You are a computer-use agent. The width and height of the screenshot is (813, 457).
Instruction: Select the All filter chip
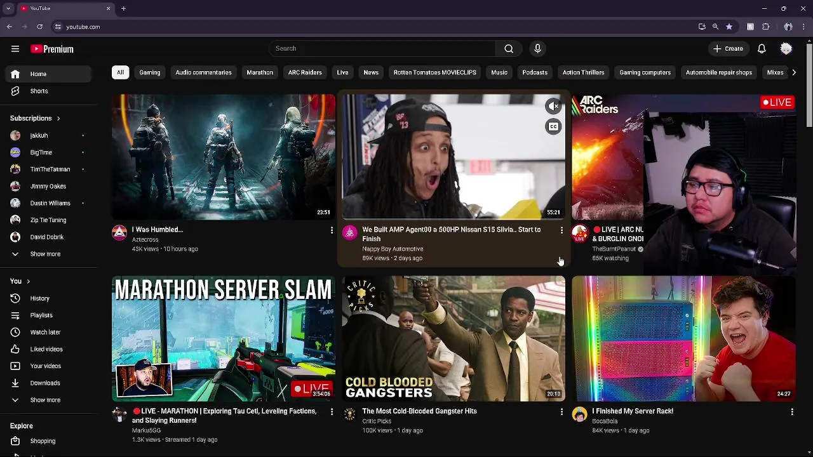(120, 72)
